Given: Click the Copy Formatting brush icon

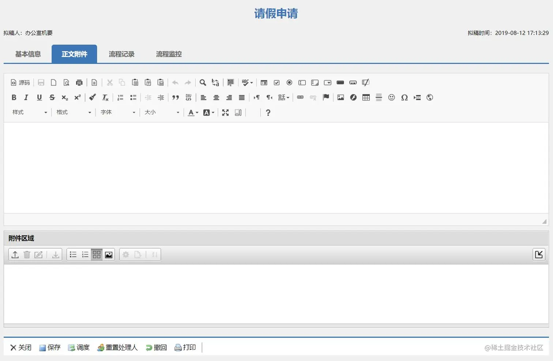Looking at the screenshot, I should click(93, 98).
